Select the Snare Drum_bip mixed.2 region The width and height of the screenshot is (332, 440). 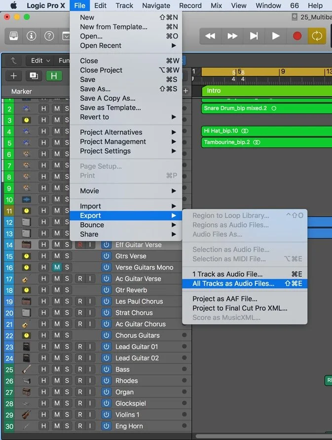266,108
